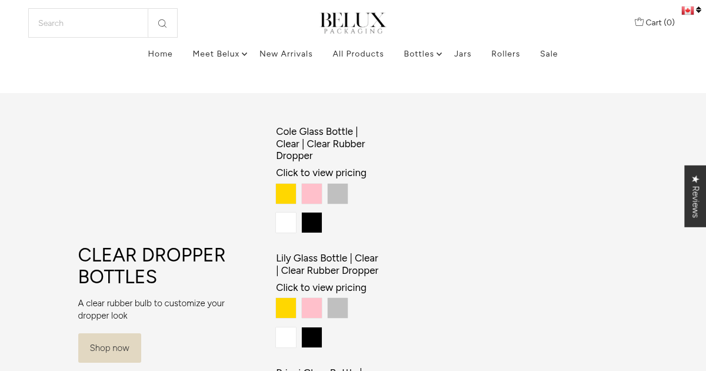The height and width of the screenshot is (371, 706).
Task: Go to the New Arrivals menu item
Action: 286,54
